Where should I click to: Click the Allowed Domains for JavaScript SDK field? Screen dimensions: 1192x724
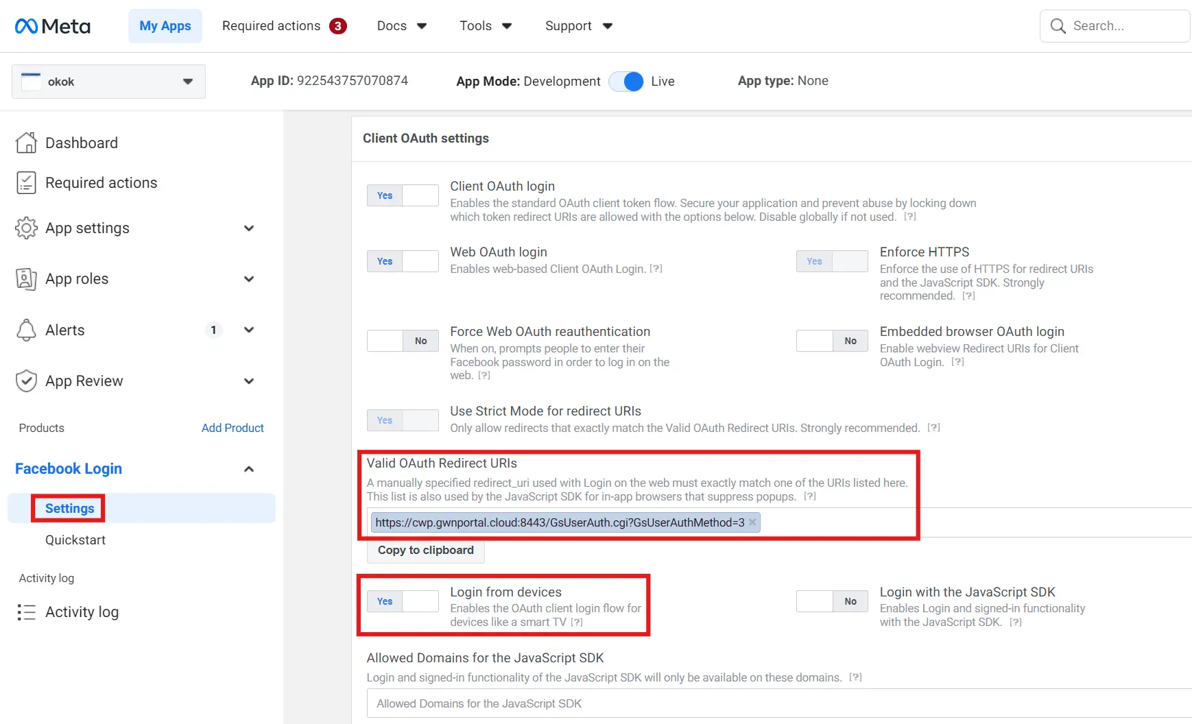click(779, 703)
